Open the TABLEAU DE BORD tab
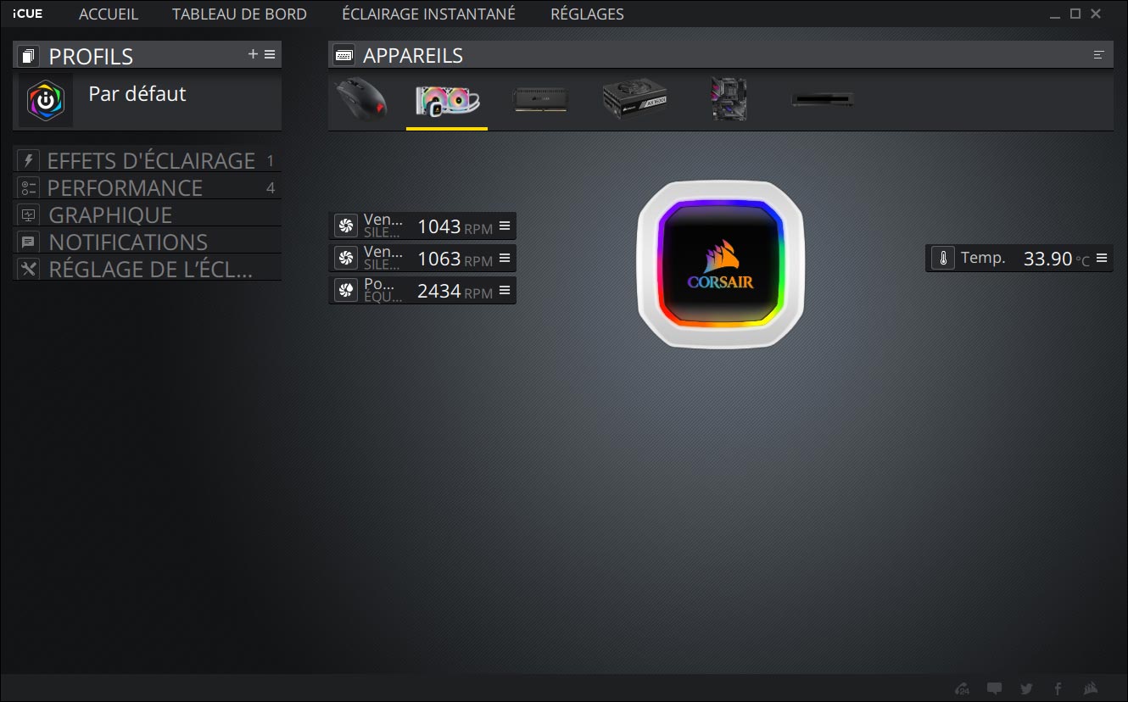Viewport: 1128px width, 702px height. [239, 14]
